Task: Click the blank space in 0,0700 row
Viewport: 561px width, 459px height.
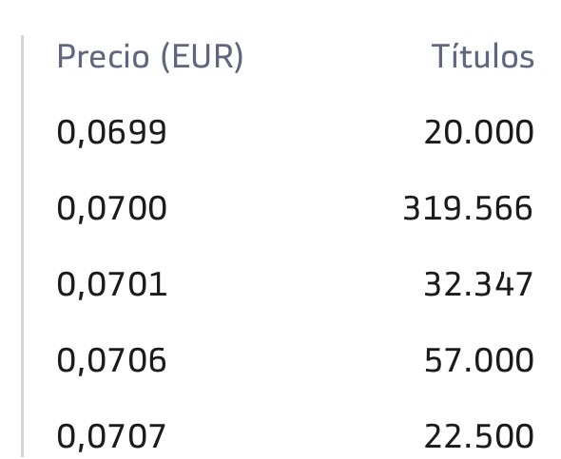Action: pos(284,209)
